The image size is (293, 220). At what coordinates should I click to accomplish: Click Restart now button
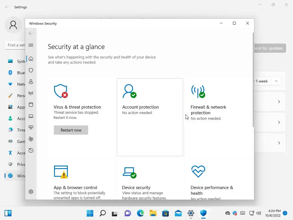[71, 130]
